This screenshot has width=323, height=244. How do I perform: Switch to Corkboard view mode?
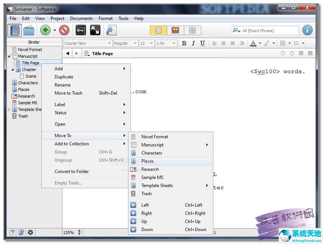[x=175, y=30]
